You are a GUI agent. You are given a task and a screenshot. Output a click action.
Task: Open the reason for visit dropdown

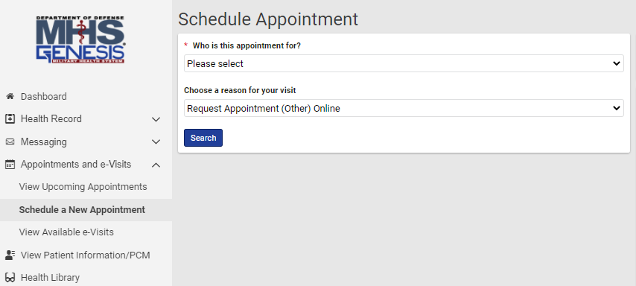pyautogui.click(x=404, y=108)
